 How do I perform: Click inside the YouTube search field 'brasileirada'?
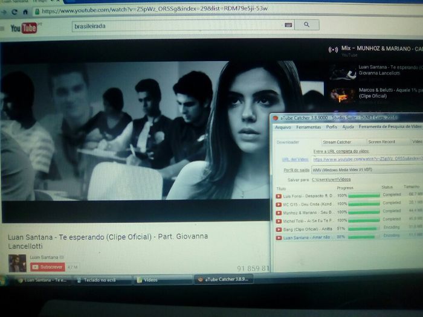(178, 26)
